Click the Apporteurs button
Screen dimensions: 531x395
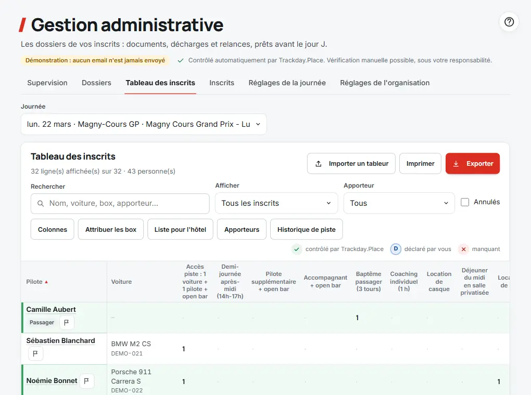242,230
